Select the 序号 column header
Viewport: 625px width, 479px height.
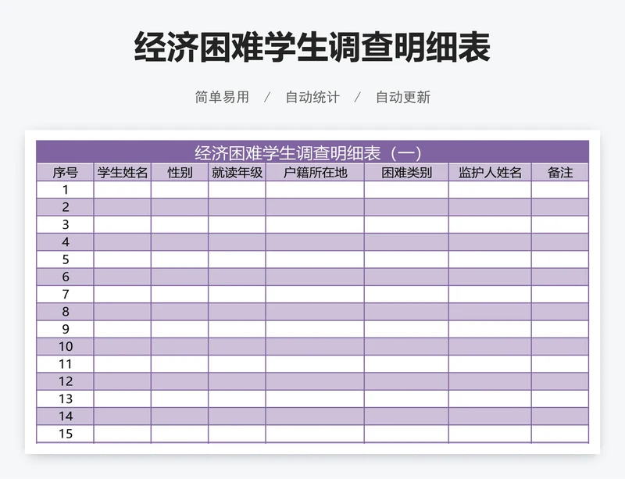pos(65,172)
